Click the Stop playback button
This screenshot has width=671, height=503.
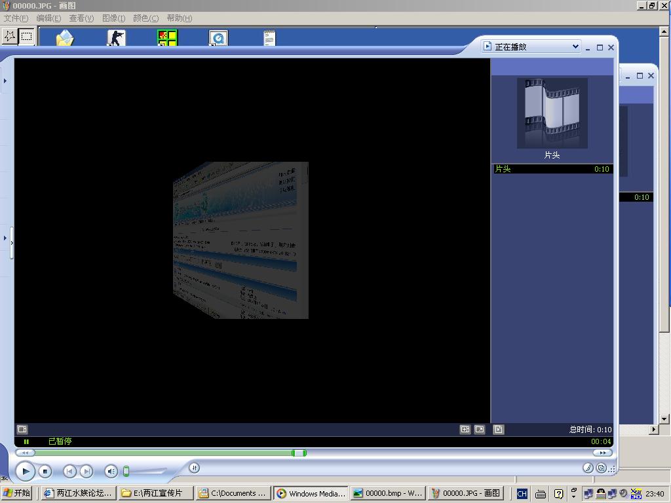pos(45,471)
